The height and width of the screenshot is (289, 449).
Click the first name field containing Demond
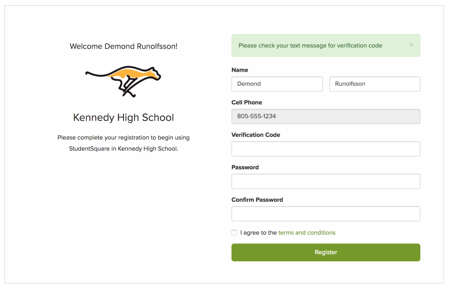point(277,84)
